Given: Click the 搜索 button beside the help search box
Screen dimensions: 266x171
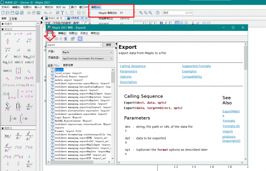Looking at the screenshot, I should [108, 45].
